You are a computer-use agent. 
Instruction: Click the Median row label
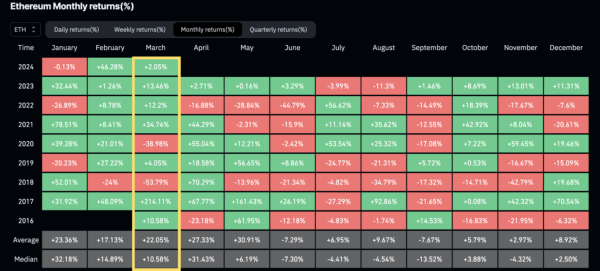(25, 259)
